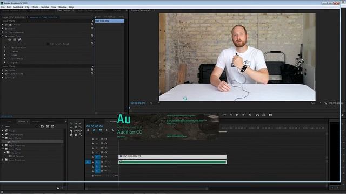Select the Slip tool
Viewport: 346px width, 194px height.
(x=76, y=131)
